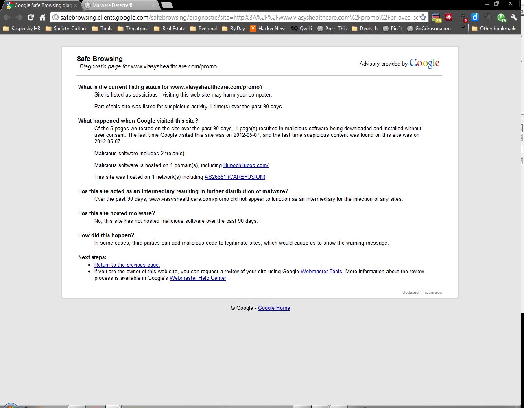524x408 pixels.
Task: Open the extension with red badge 2
Action: click(464, 18)
